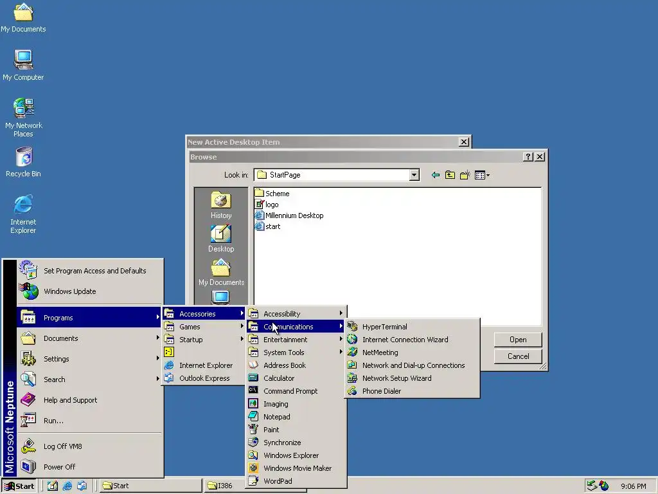Expand the Games submenu
Screen dimensions: 658x494
click(x=204, y=327)
